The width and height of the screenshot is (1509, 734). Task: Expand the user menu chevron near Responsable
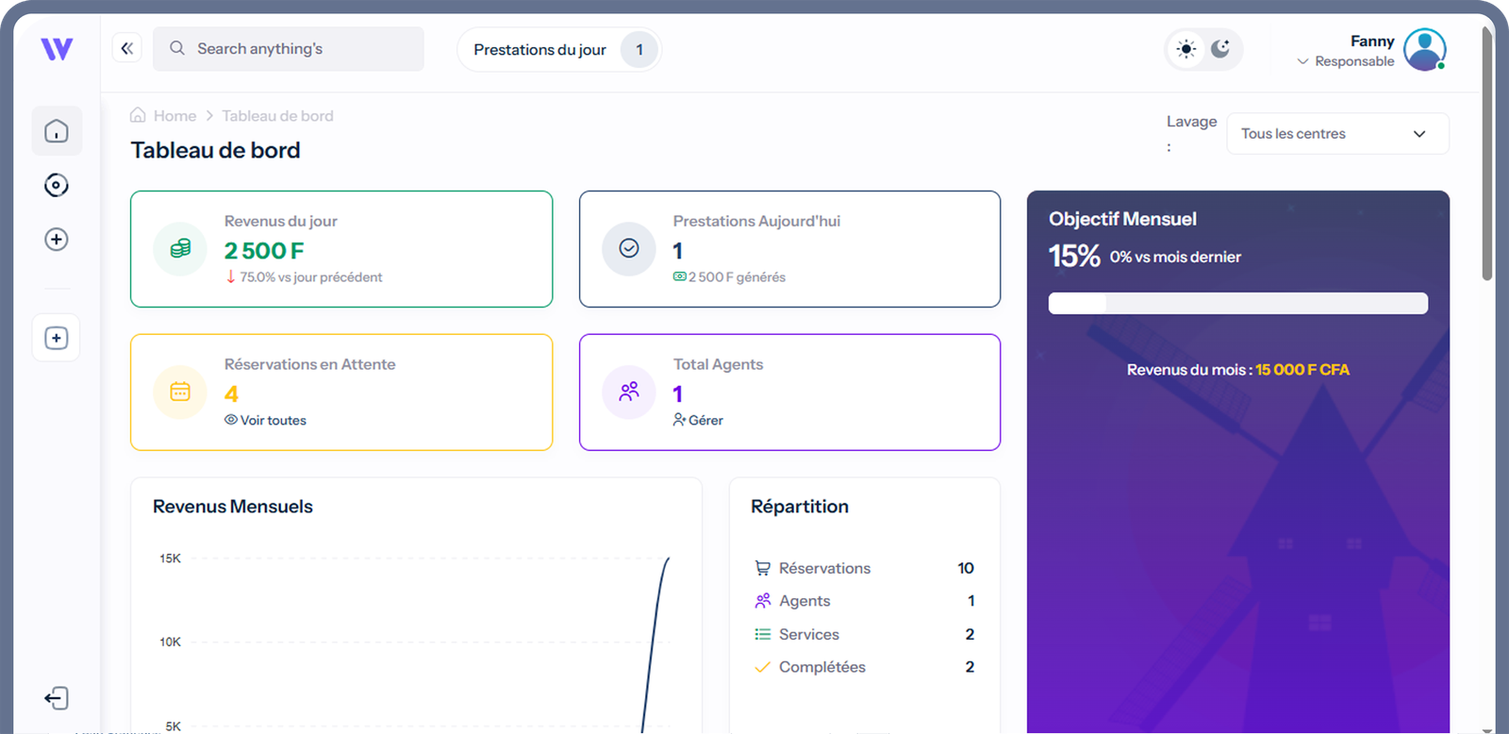click(1302, 61)
